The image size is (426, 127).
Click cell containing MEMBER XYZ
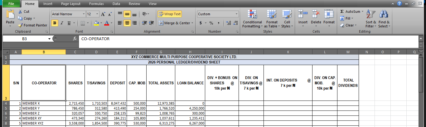(44, 123)
